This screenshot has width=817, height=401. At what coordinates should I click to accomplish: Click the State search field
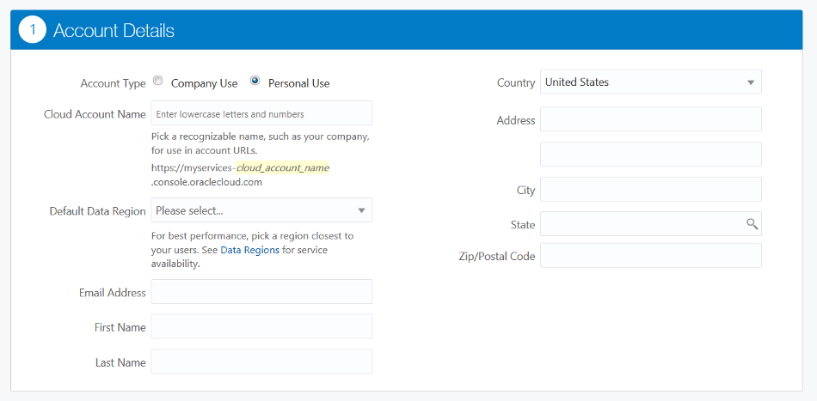tap(651, 224)
